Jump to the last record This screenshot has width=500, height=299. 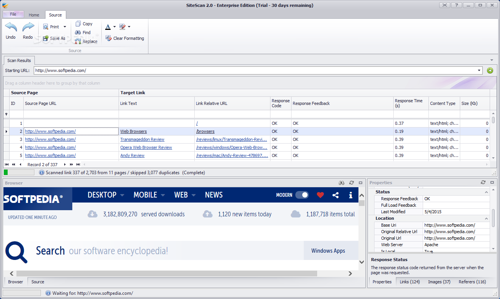(78, 164)
